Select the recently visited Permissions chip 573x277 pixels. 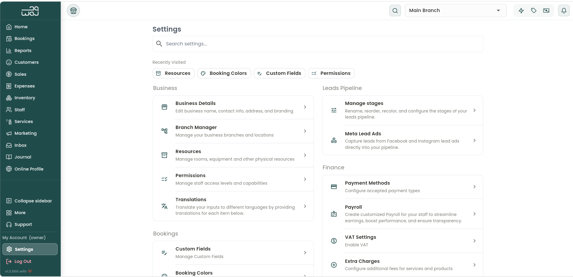[331, 73]
